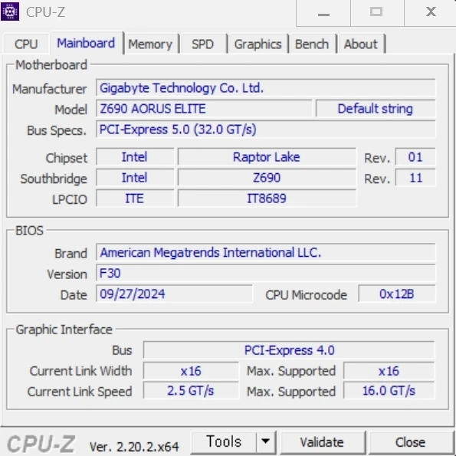Screen dimensions: 456x456
Task: Click the Current Link Speed value 2.5 GT/s
Action: 191,391
